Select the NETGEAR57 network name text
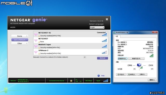This screenshot has width=166, height=95. click(x=43, y=39)
